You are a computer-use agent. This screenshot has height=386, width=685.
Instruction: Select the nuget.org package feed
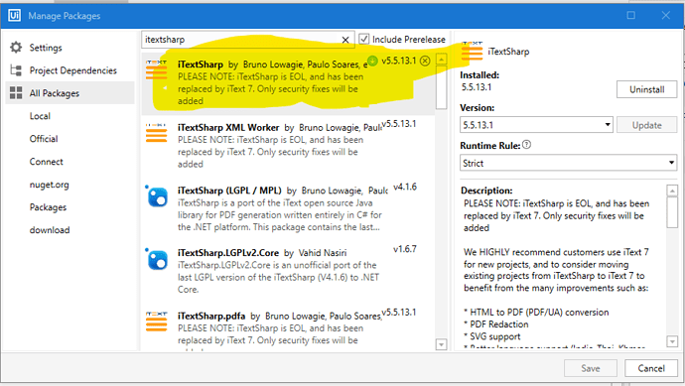[50, 185]
